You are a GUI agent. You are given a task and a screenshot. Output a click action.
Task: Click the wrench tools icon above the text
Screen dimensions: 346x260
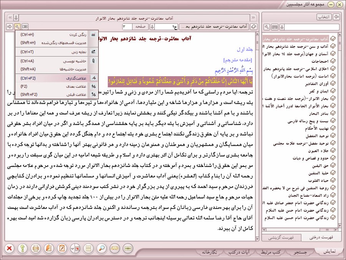(17, 27)
